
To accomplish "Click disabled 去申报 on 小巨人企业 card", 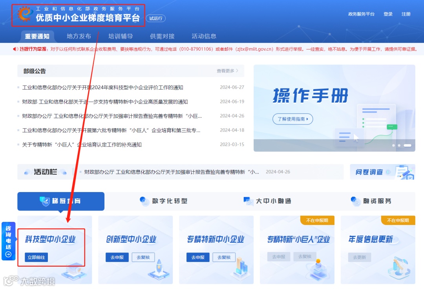I will 278,256.
